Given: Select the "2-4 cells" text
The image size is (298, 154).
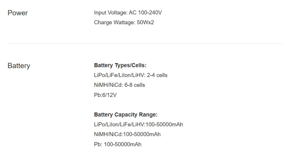Looking at the screenshot, I should (x=157, y=75).
